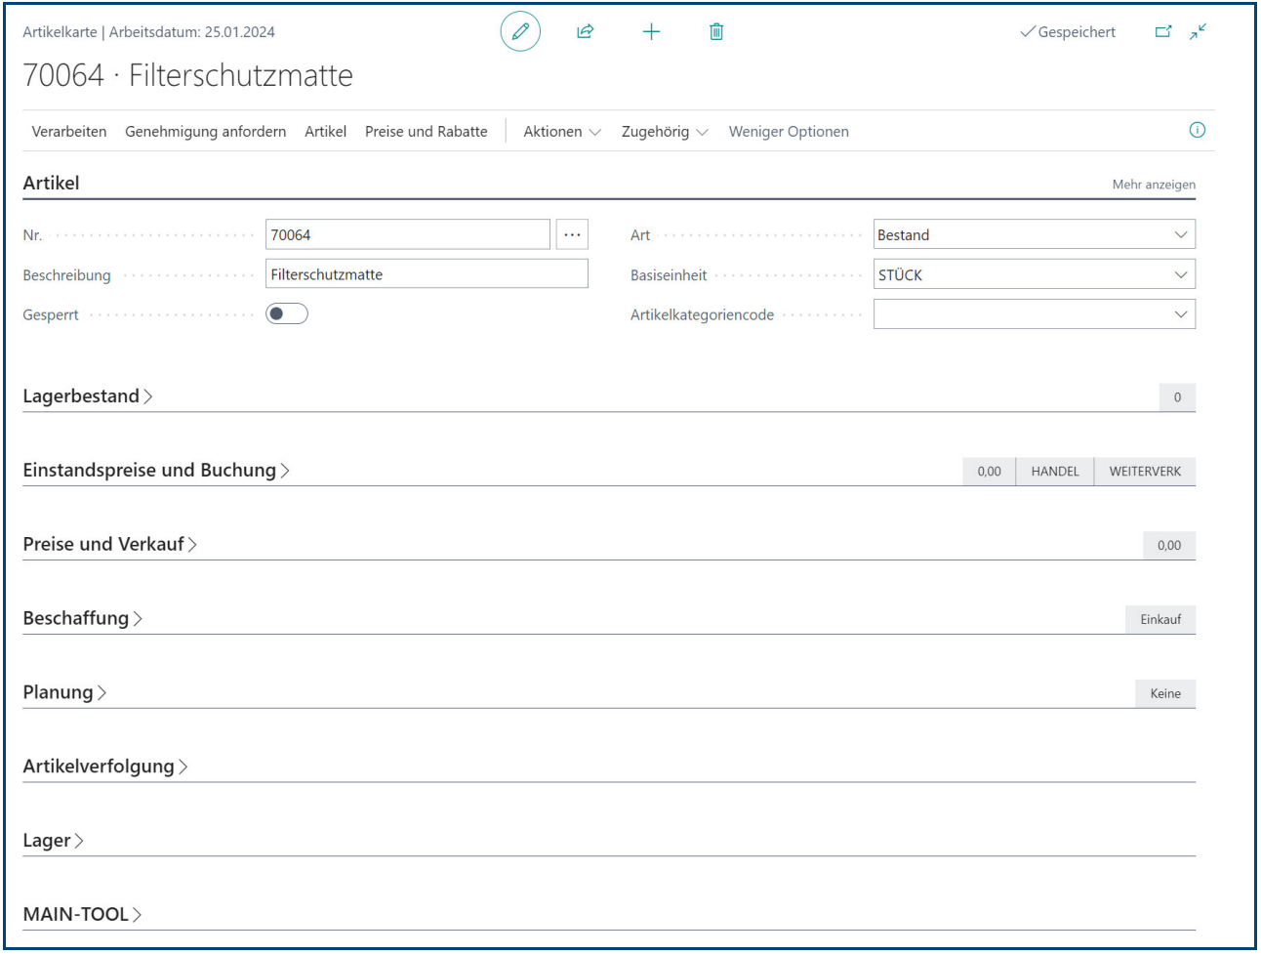Viewport: 1261px width, 954px height.
Task: Click the ellipsis button beside Nr. field
Action: click(x=572, y=234)
